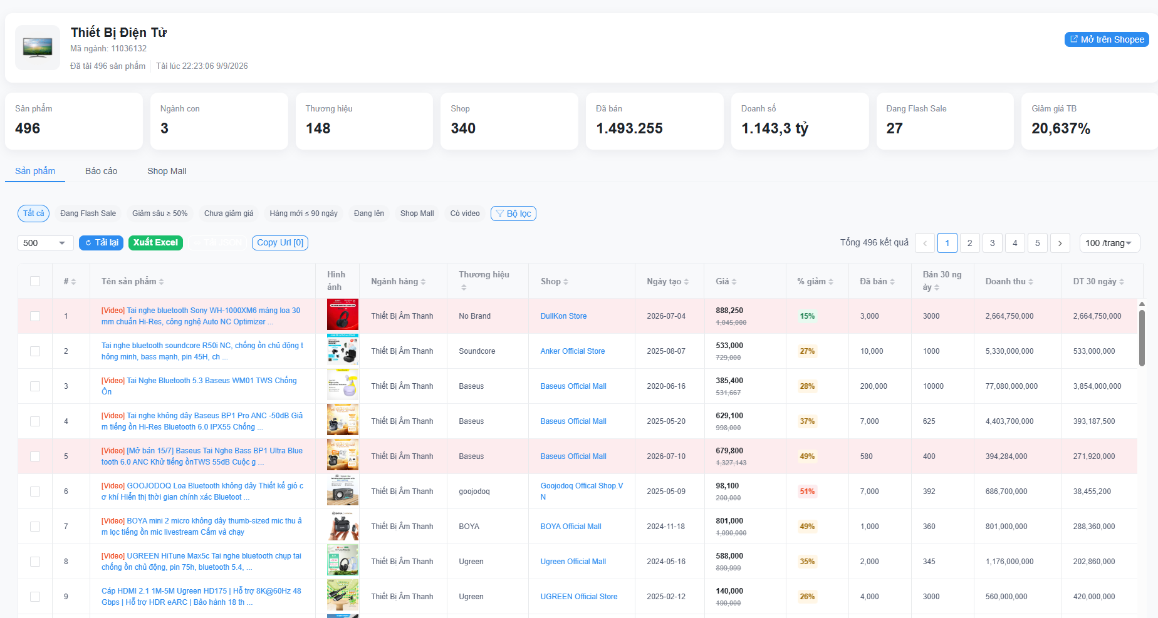This screenshot has height=618, width=1158.
Task: Open the Sony WH-1000XM6 product thumbnail
Action: (x=343, y=314)
